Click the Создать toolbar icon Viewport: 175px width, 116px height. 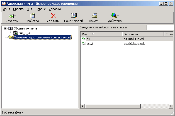[11, 16]
